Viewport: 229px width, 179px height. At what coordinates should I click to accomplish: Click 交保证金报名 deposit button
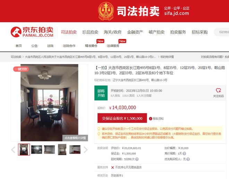[122, 118]
